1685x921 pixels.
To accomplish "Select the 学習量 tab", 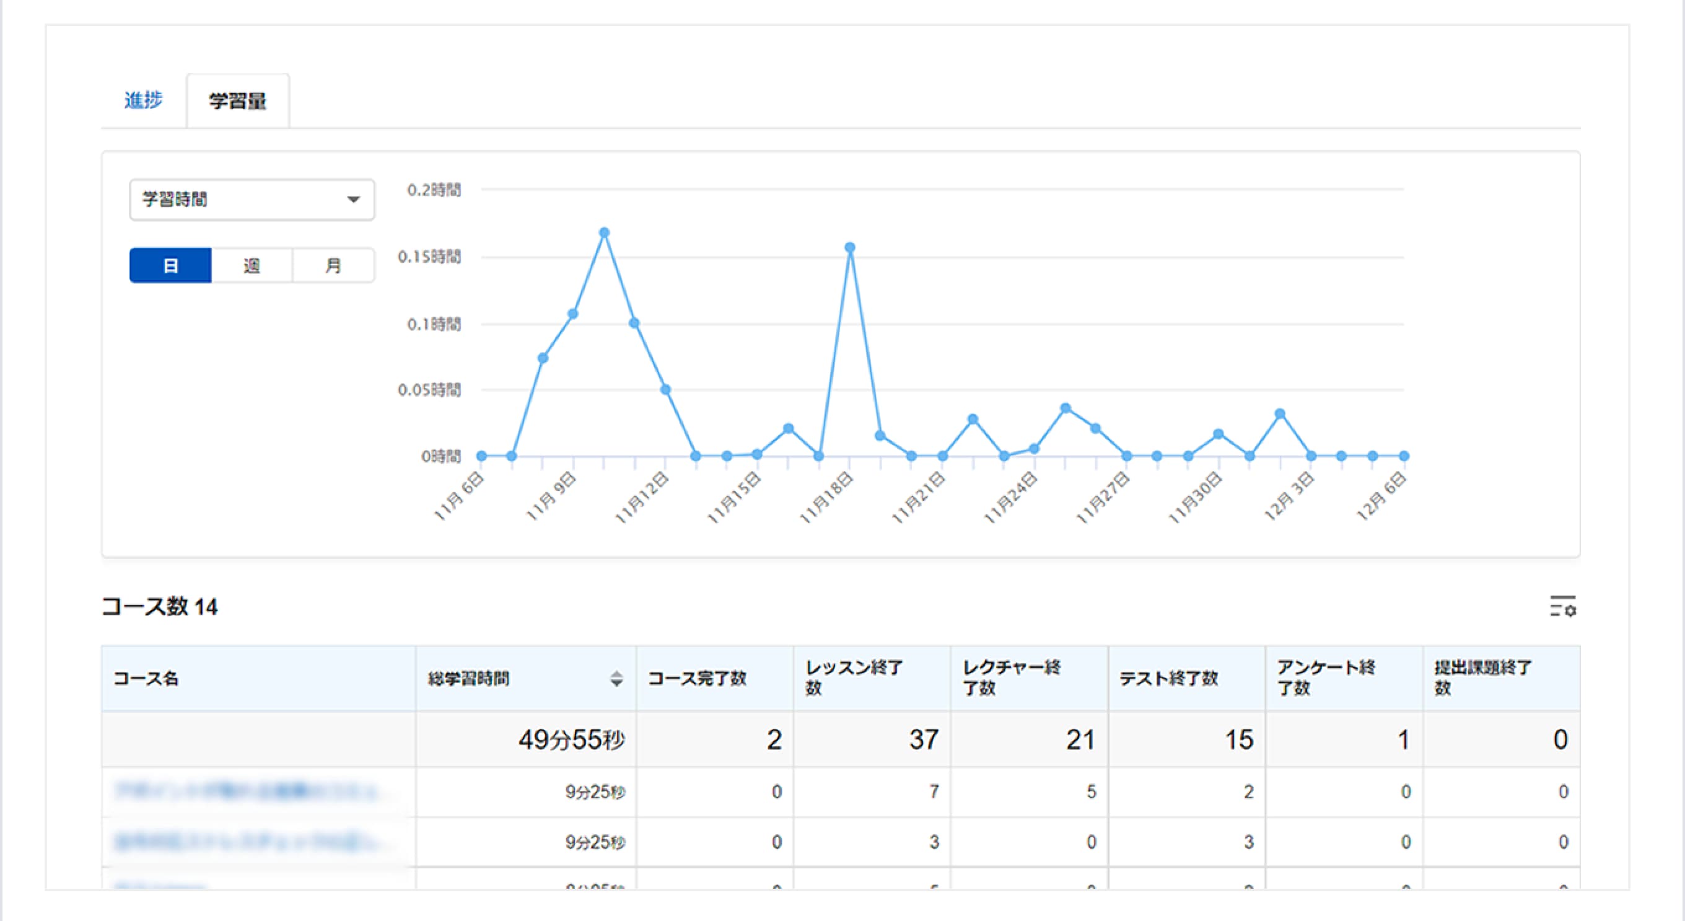I will tap(237, 102).
